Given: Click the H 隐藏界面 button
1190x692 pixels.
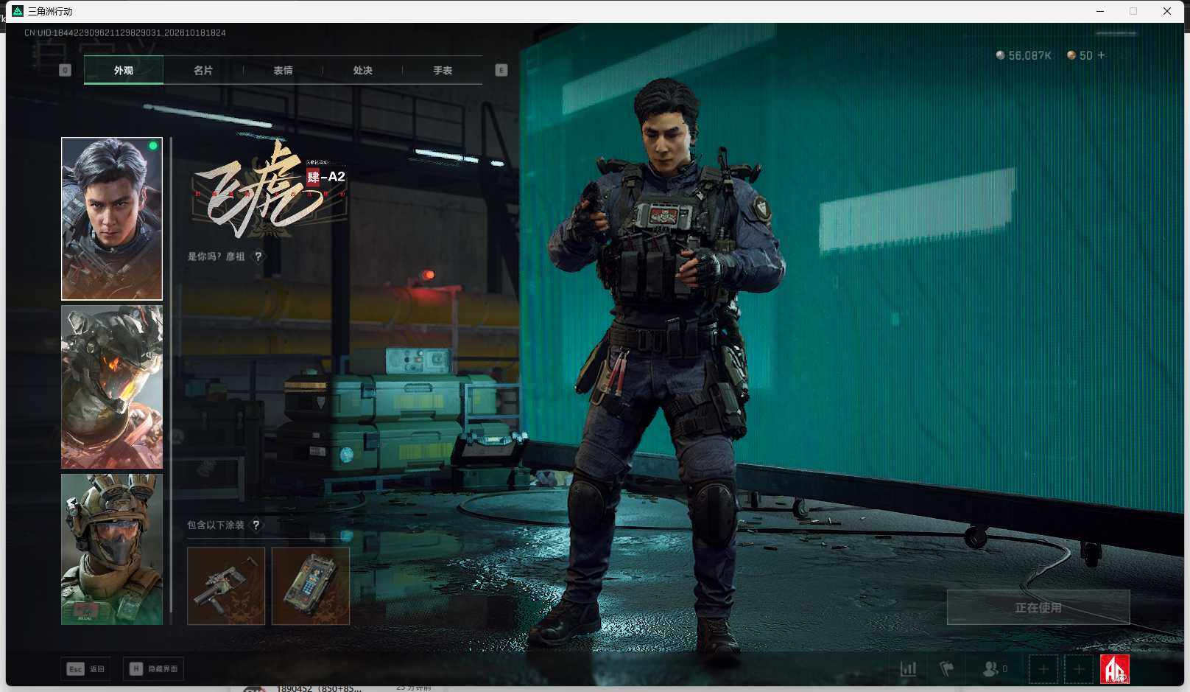Looking at the screenshot, I should 153,669.
